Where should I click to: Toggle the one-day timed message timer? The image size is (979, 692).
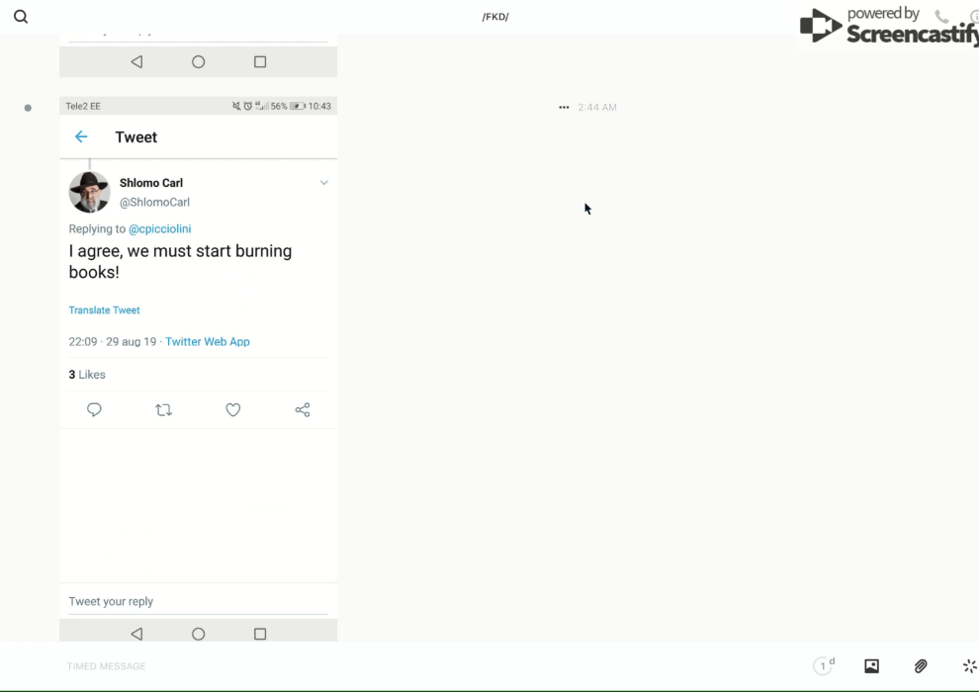coord(824,666)
